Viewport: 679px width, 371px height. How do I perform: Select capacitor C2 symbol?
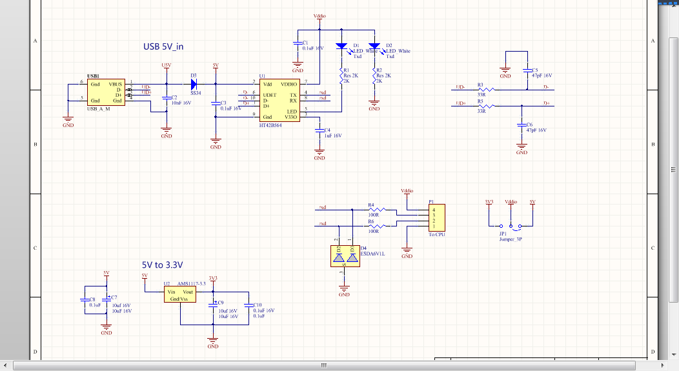click(167, 98)
